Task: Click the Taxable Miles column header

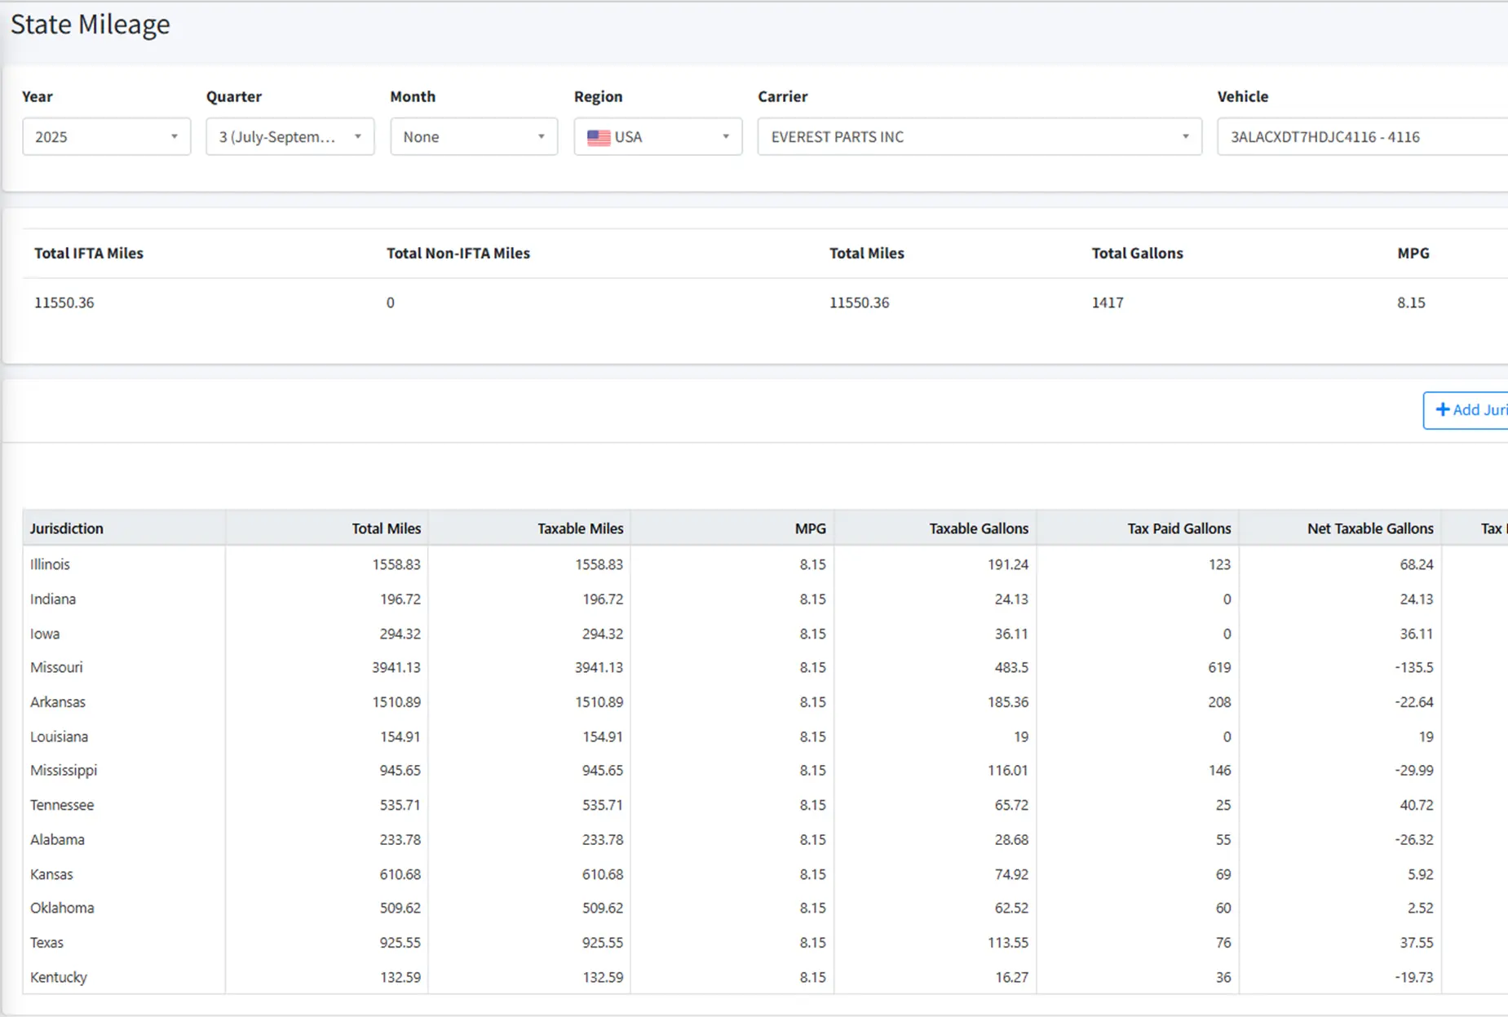Action: (580, 528)
